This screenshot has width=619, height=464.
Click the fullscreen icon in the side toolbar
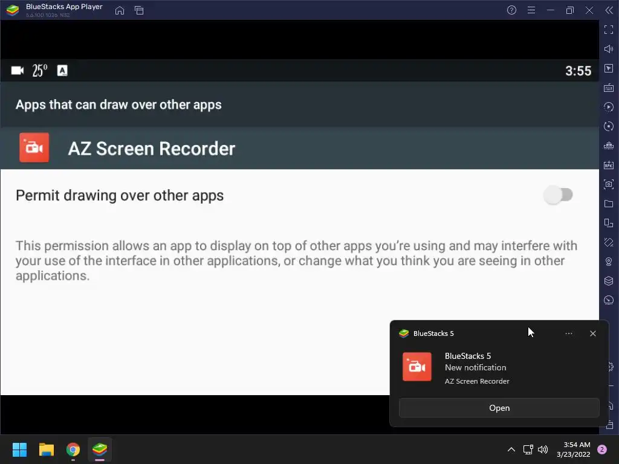click(x=609, y=30)
